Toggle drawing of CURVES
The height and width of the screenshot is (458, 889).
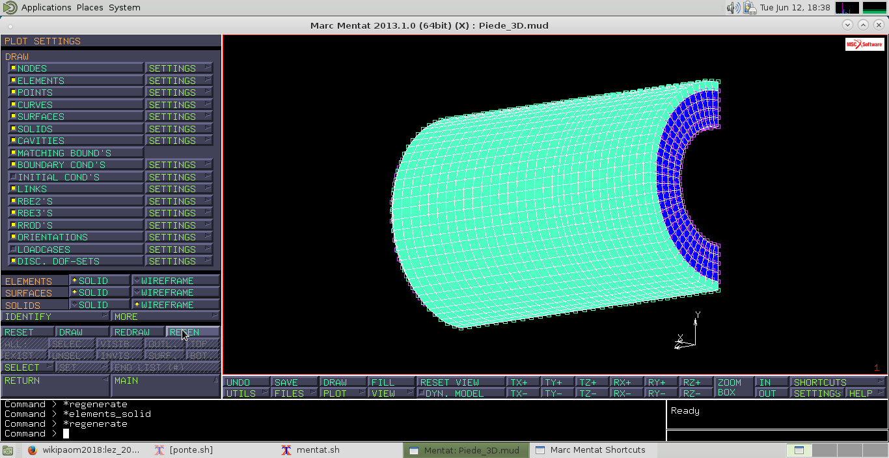(x=75, y=105)
